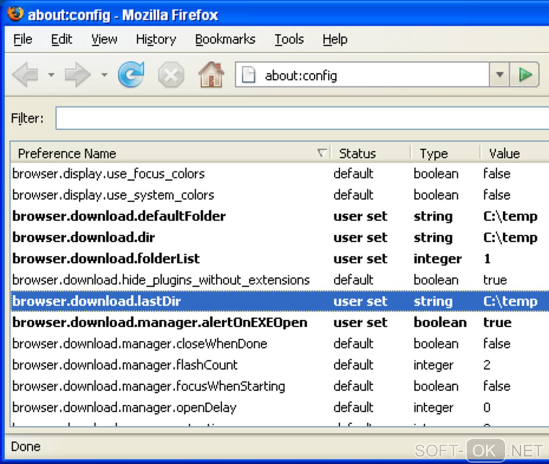Click value 2 of flashCount row
The width and height of the screenshot is (549, 464).
(x=487, y=365)
